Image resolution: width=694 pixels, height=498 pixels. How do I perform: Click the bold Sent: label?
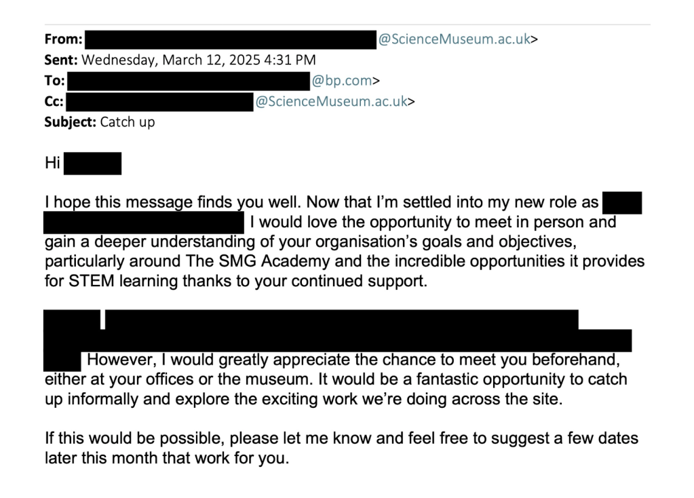coord(62,60)
